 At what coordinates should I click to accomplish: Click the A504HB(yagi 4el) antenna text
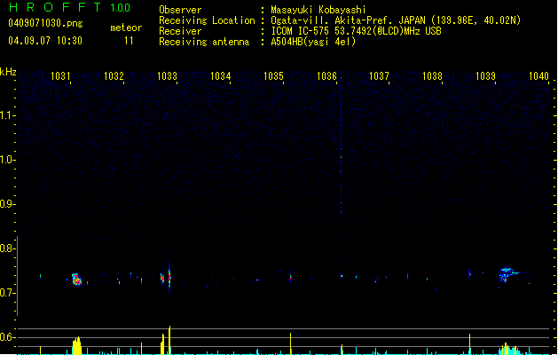313,42
